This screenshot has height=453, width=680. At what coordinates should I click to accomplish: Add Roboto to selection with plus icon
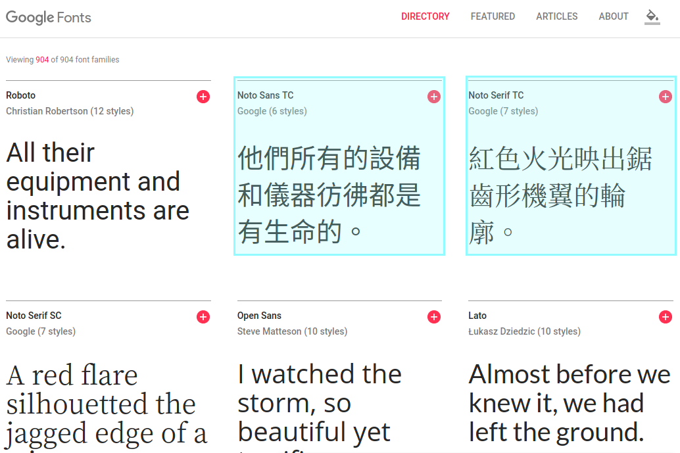click(x=203, y=97)
